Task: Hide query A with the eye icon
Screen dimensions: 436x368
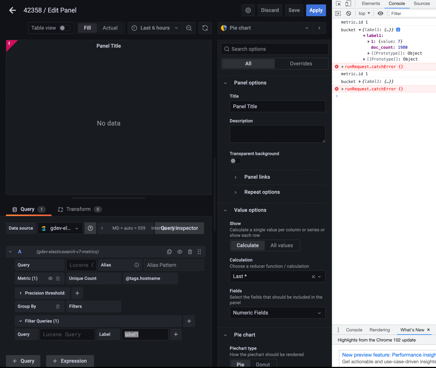Action: click(x=180, y=252)
